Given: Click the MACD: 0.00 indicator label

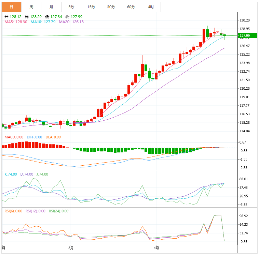Looking at the screenshot, I should (14, 137).
